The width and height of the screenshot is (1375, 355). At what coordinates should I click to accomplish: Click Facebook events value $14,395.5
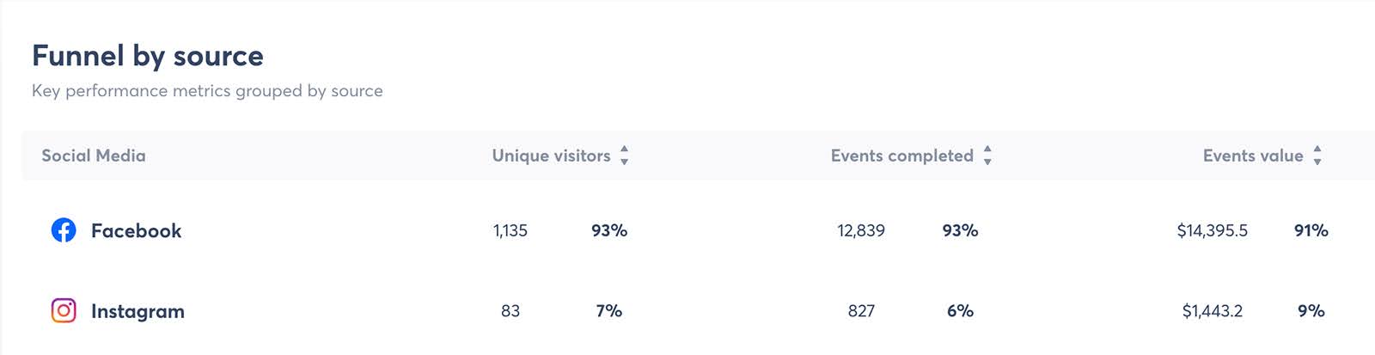click(x=1213, y=230)
